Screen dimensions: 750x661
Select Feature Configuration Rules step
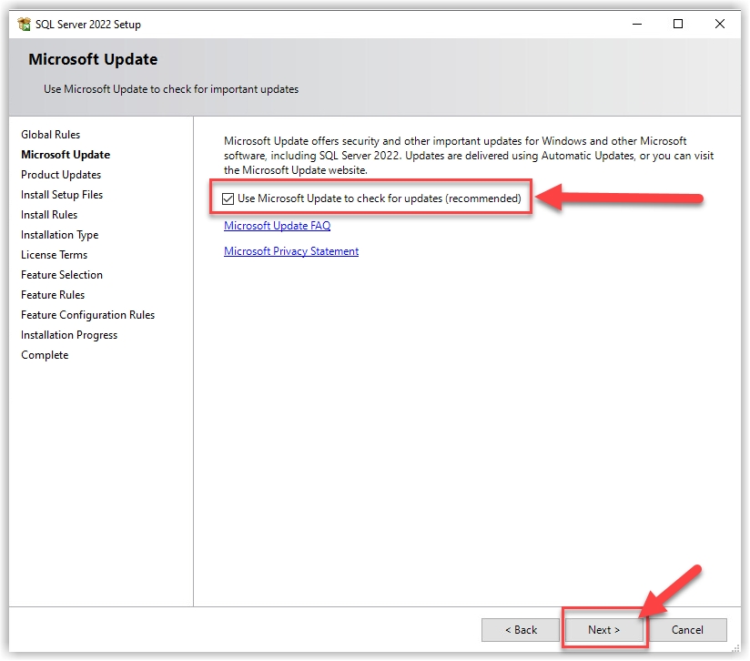click(x=87, y=315)
